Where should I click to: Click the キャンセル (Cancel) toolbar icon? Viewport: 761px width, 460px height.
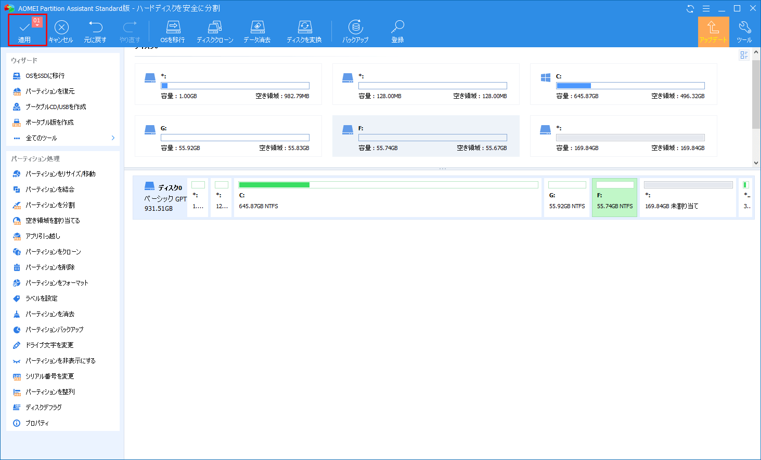[61, 28]
